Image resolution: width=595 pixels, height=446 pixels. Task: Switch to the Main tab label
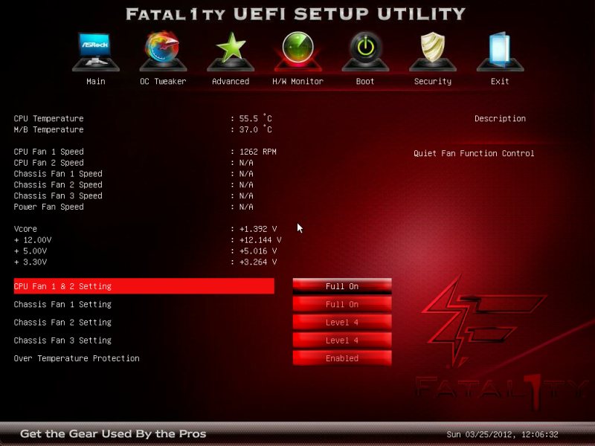[96, 81]
